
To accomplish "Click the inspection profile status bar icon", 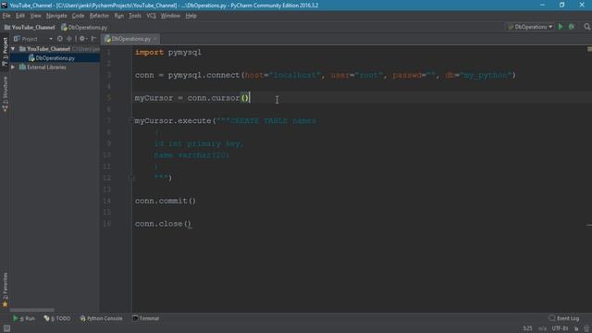I will click(586, 328).
